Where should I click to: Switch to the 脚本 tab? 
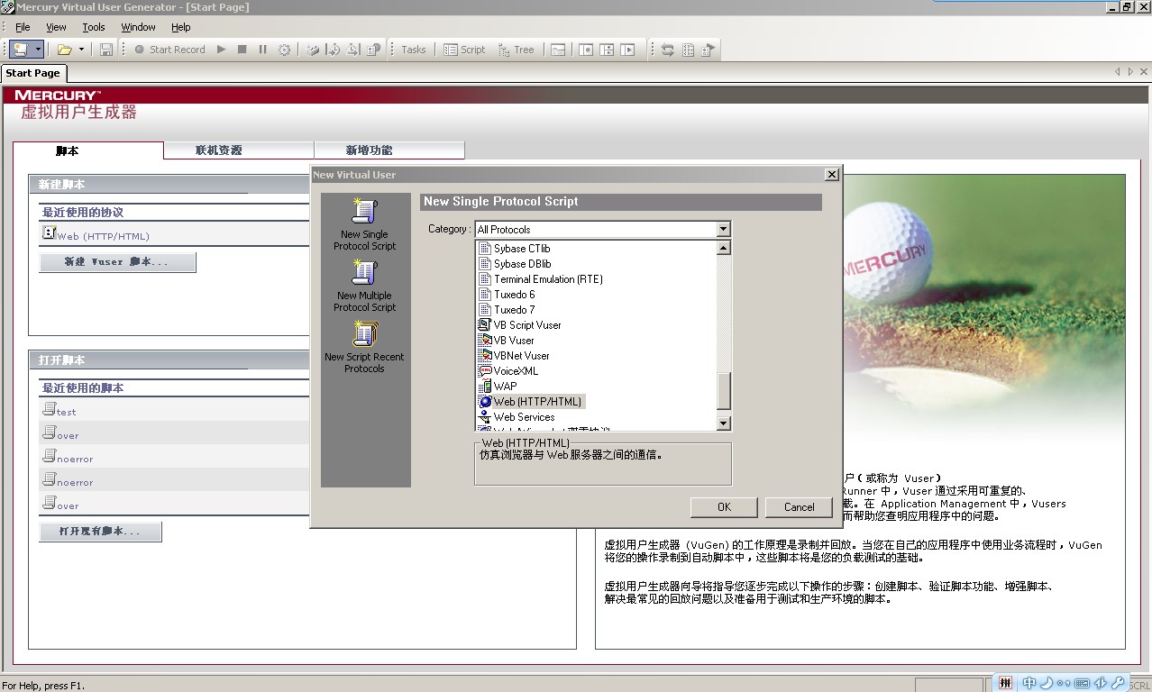(88, 150)
